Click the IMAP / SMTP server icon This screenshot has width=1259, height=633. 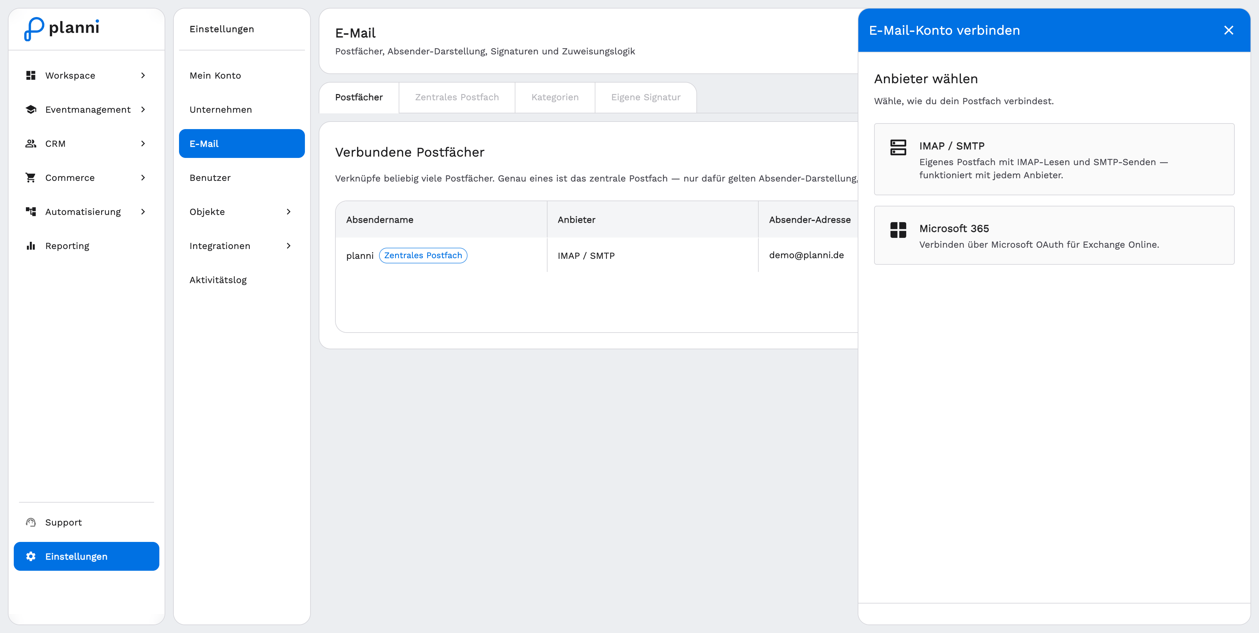coord(898,147)
